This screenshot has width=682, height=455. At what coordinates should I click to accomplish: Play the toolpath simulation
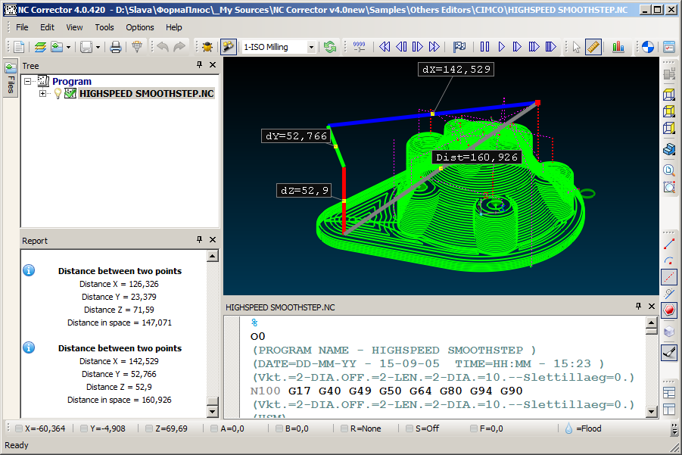(501, 46)
